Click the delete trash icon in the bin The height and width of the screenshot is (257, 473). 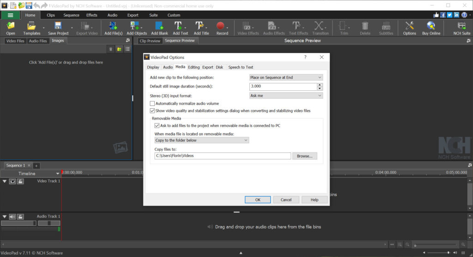click(x=111, y=49)
